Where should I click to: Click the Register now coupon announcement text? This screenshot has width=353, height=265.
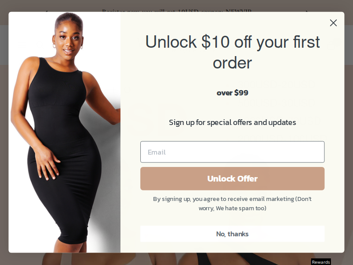pyautogui.click(x=177, y=11)
